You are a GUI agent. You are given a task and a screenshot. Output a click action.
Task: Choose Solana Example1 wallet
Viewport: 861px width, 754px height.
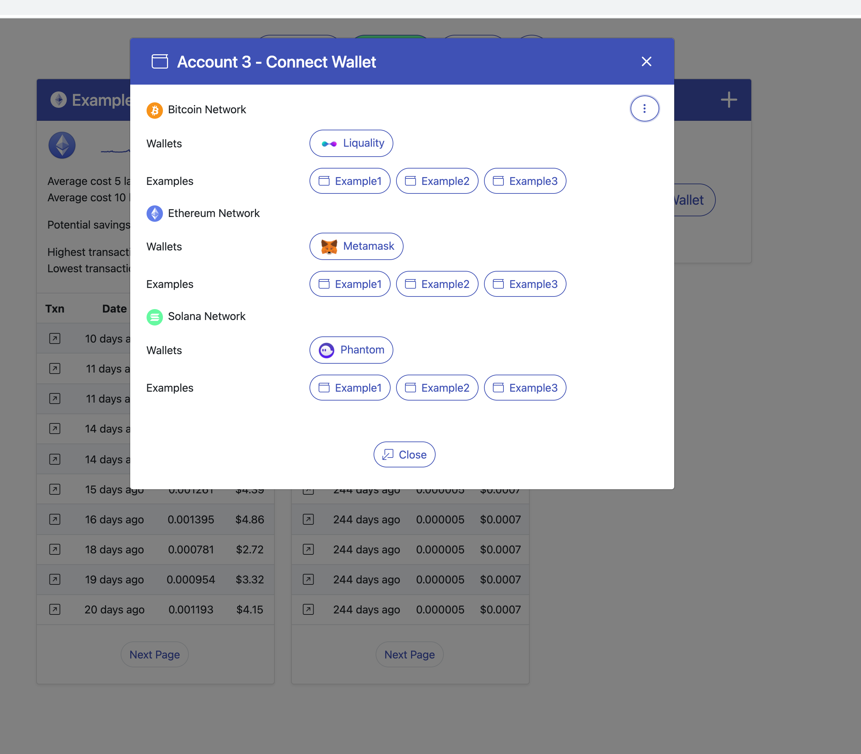click(350, 388)
